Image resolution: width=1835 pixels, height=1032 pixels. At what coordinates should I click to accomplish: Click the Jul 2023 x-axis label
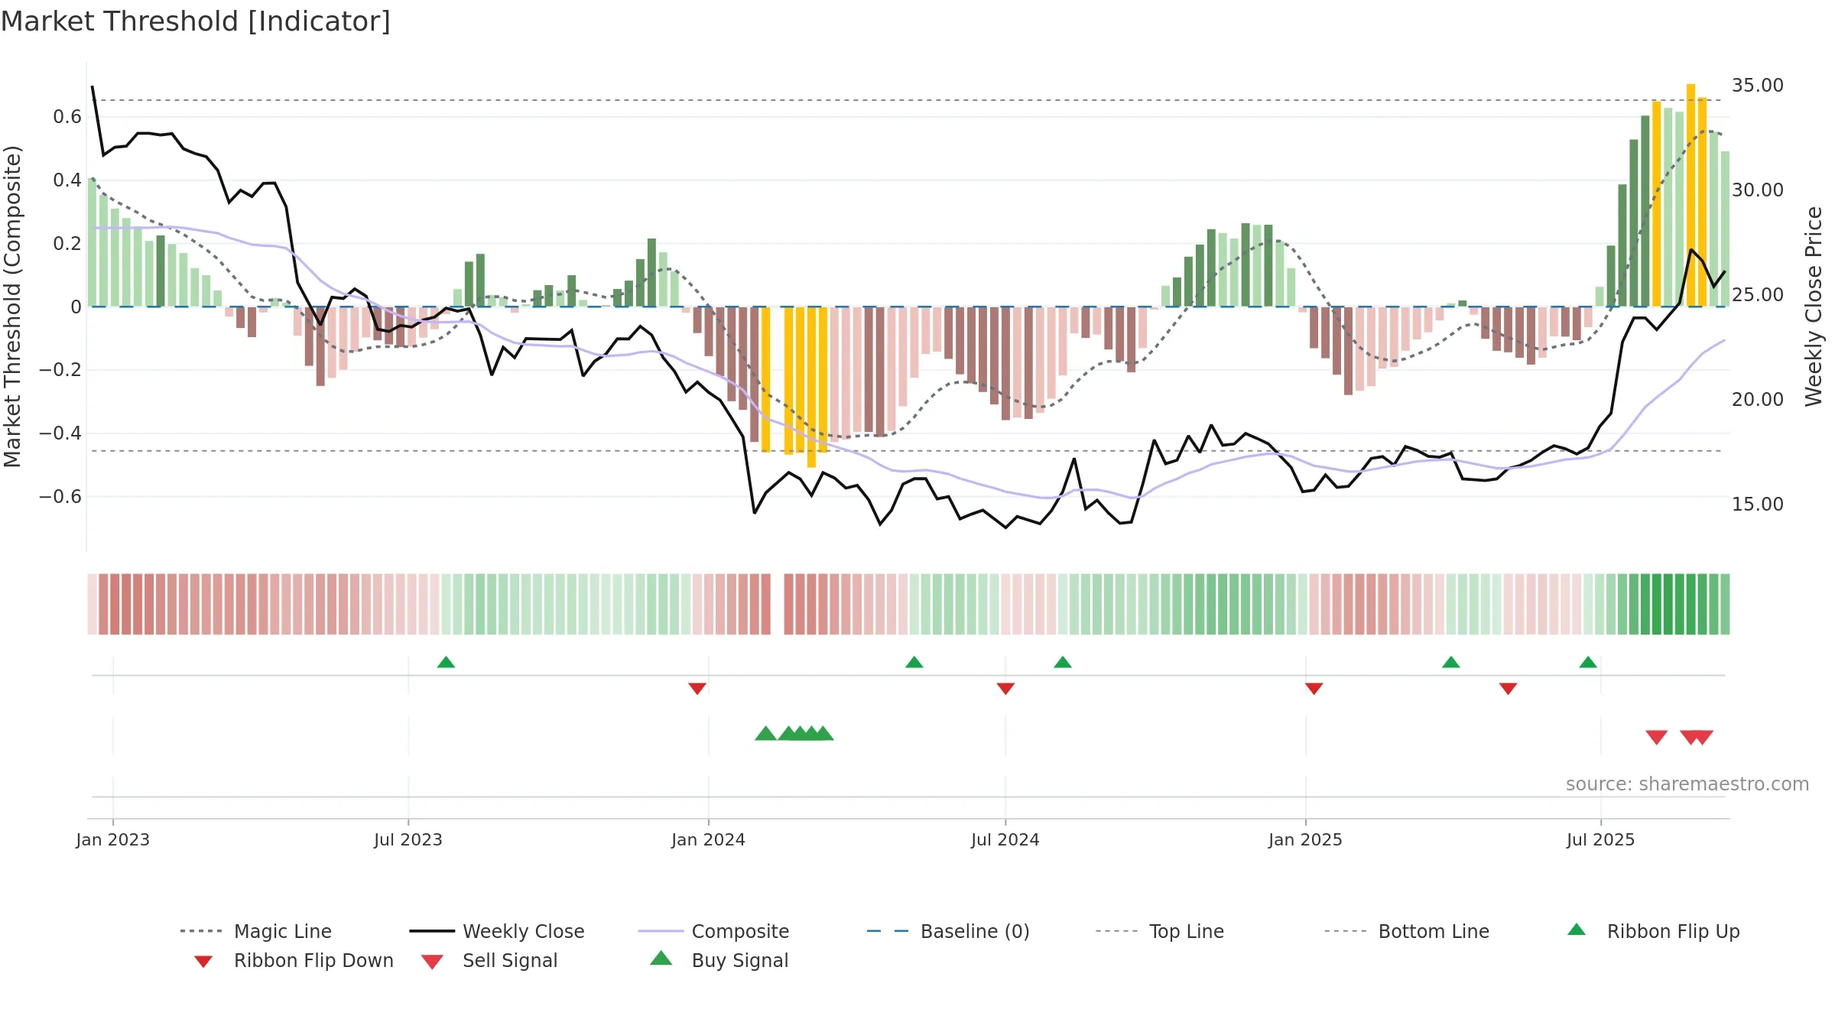coord(408,839)
